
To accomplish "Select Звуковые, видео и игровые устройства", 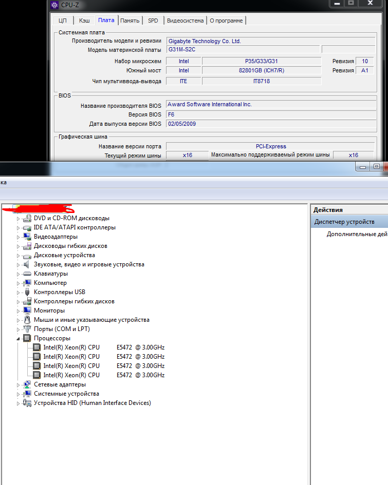I will click(89, 264).
